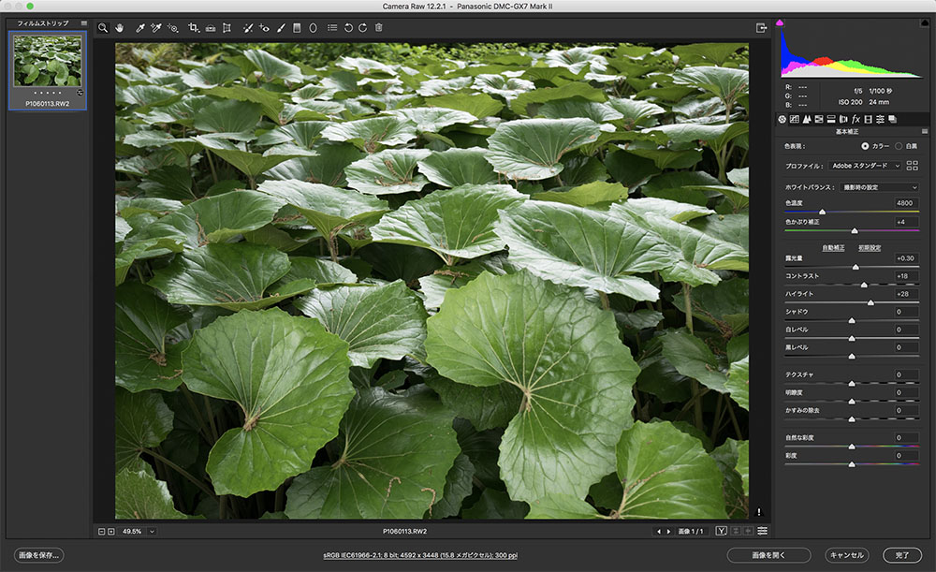The image size is (936, 572).
Task: Activate the Red Eye Removal tool
Action: pyautogui.click(x=264, y=28)
